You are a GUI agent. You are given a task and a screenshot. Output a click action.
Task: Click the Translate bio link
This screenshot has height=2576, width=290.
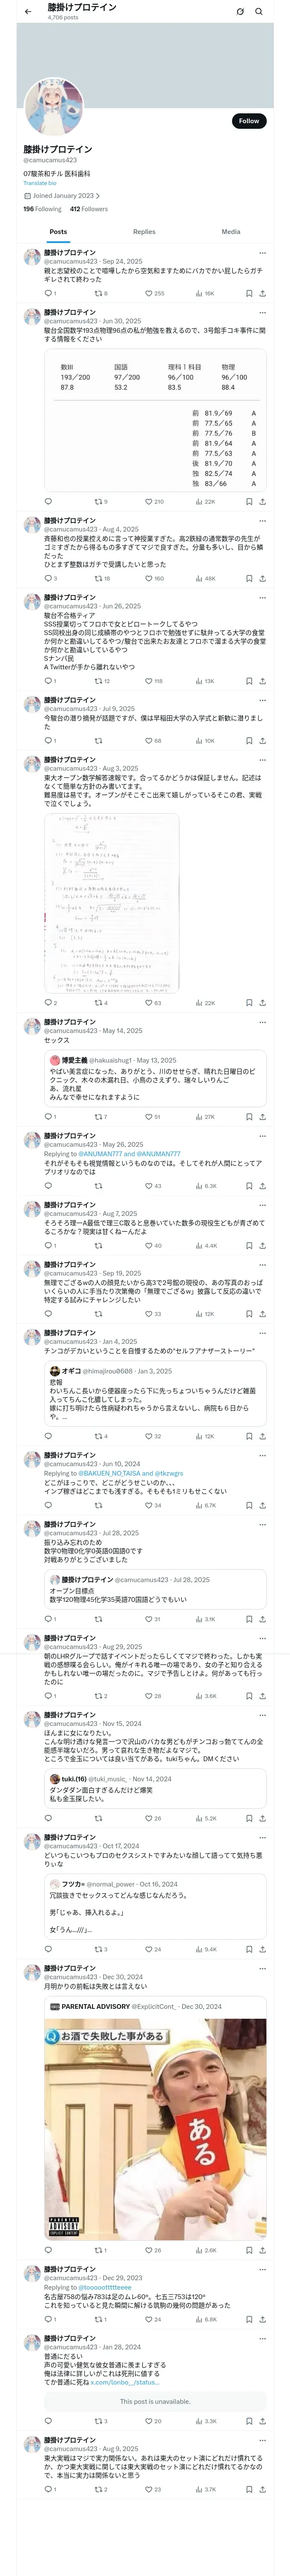click(40, 183)
